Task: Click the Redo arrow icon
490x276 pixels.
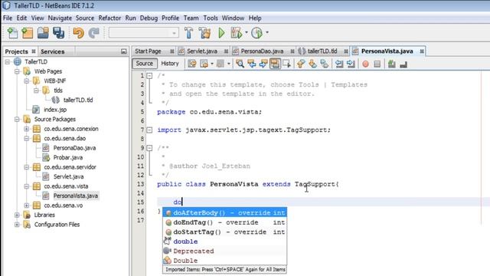Action: [x=93, y=32]
